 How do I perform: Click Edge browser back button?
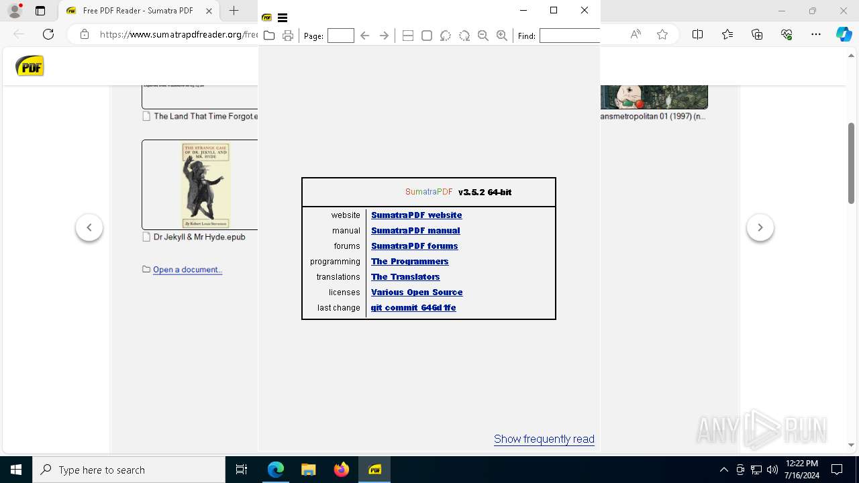pyautogui.click(x=19, y=34)
